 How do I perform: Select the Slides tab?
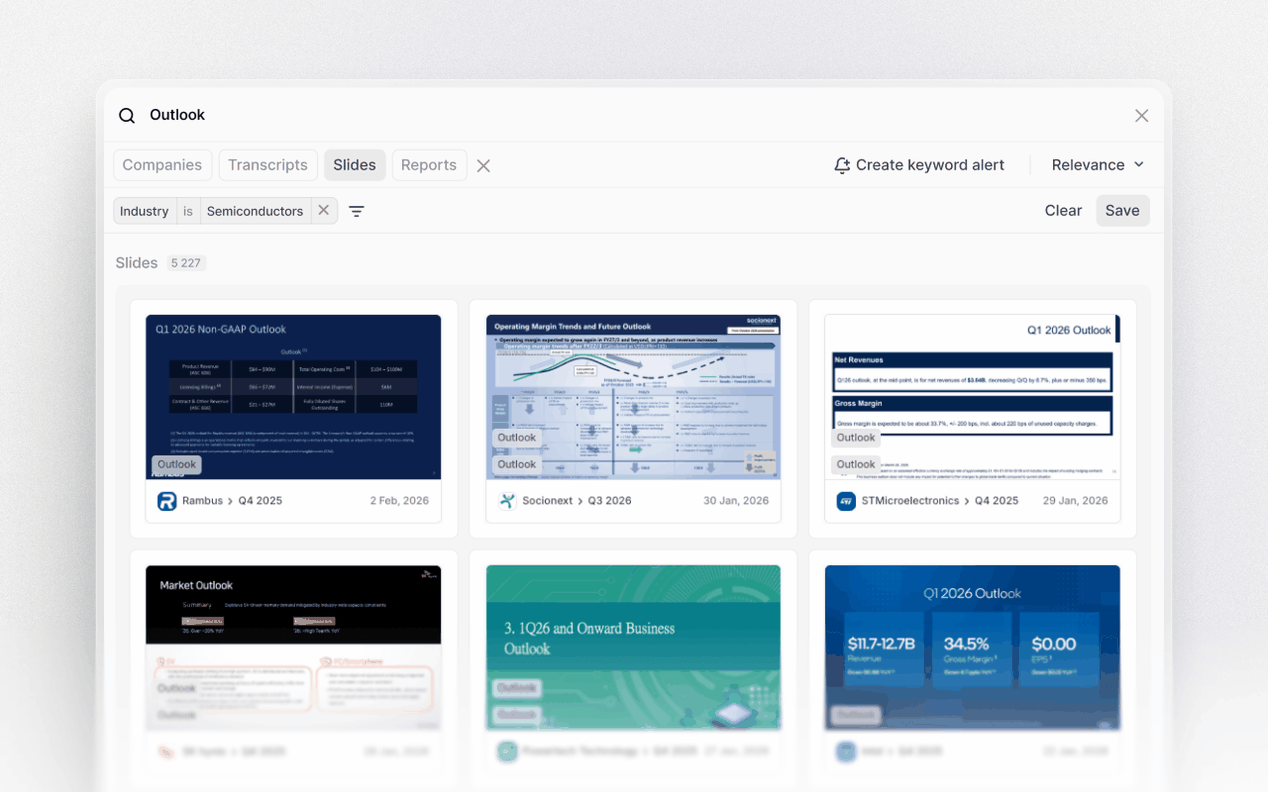tap(354, 166)
